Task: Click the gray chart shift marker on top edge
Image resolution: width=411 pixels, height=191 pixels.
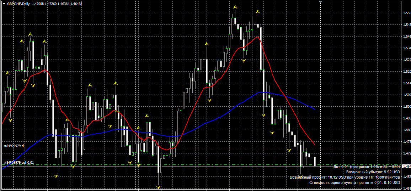Action: 320,2
